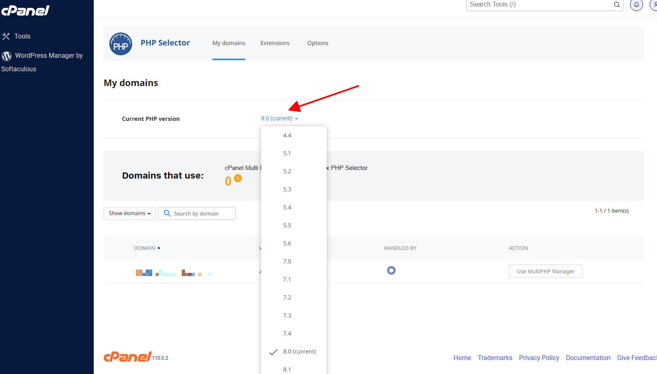Open WordPress Manager by Softaculous

(x=42, y=62)
